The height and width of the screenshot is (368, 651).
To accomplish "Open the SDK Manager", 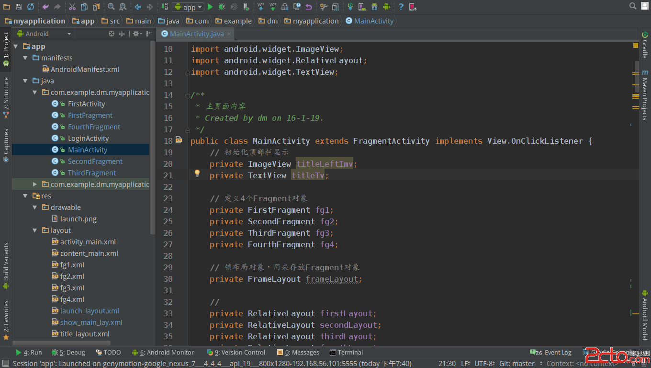I will 375,7.
